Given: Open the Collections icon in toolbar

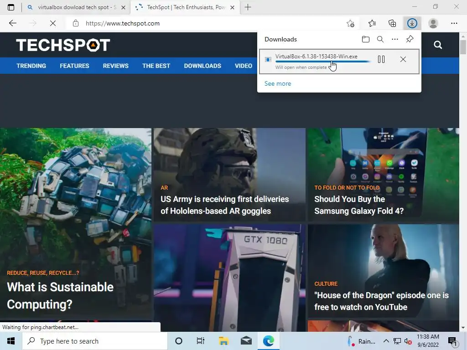Looking at the screenshot, I should [x=392, y=23].
